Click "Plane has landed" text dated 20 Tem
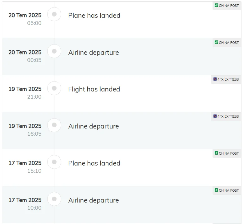Screen dimensions: 243x224 pyautogui.click(x=94, y=16)
